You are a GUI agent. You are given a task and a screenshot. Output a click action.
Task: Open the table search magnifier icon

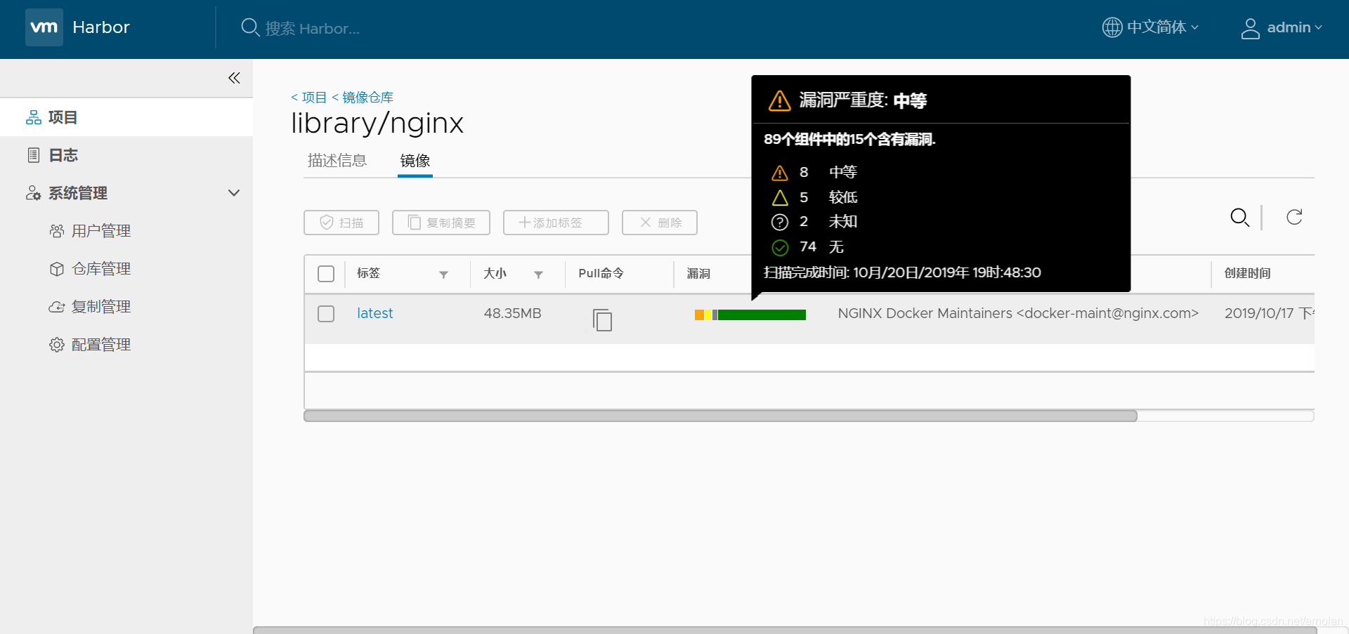point(1239,218)
